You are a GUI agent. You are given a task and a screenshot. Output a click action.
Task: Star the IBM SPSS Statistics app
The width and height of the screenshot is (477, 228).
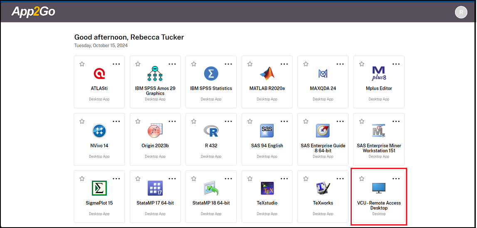[194, 64]
